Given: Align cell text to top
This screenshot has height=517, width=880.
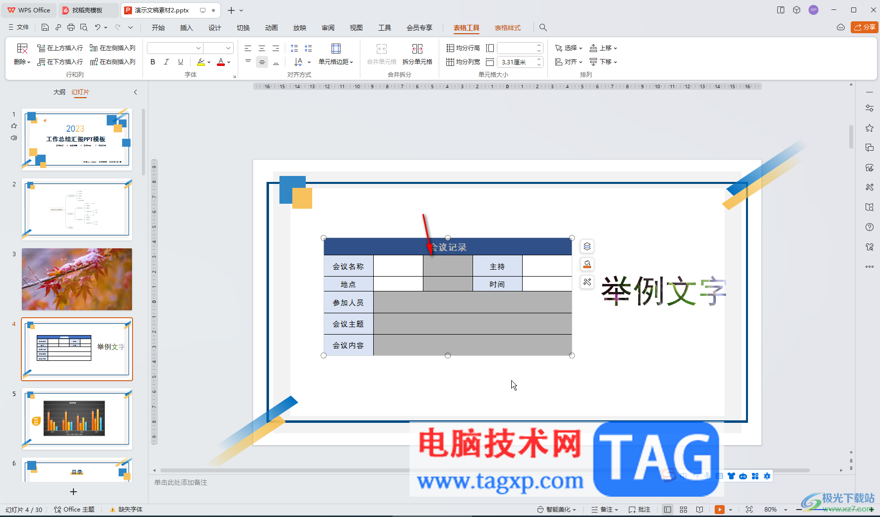Looking at the screenshot, I should tap(248, 62).
